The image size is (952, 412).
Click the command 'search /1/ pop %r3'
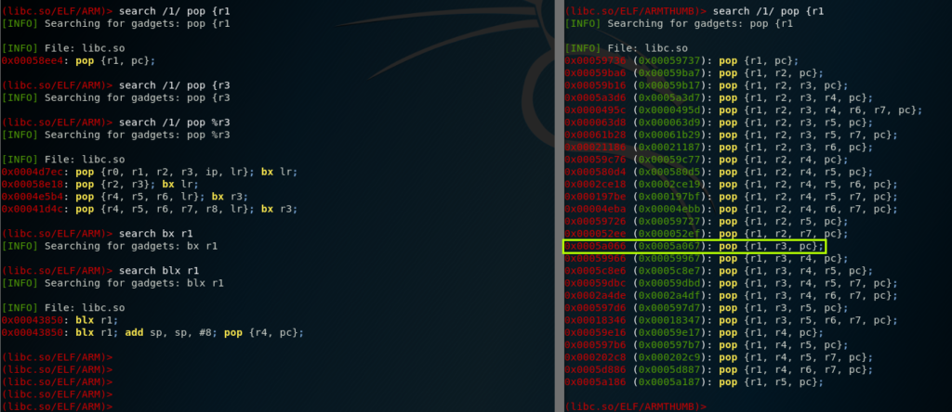point(174,122)
